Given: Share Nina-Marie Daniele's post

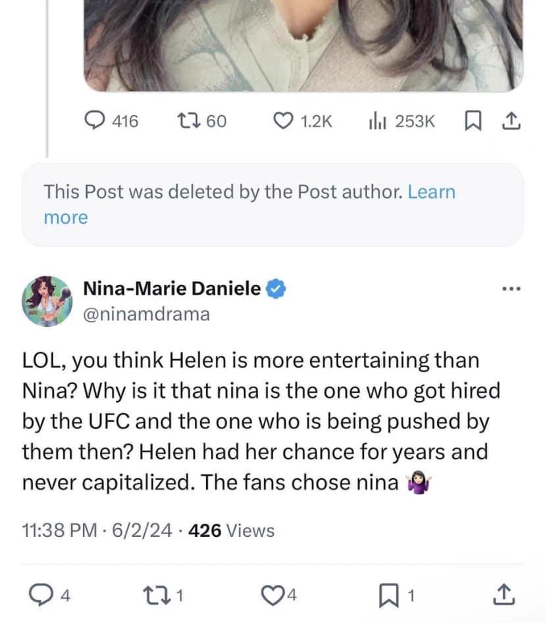Looking at the screenshot, I should (x=504, y=595).
